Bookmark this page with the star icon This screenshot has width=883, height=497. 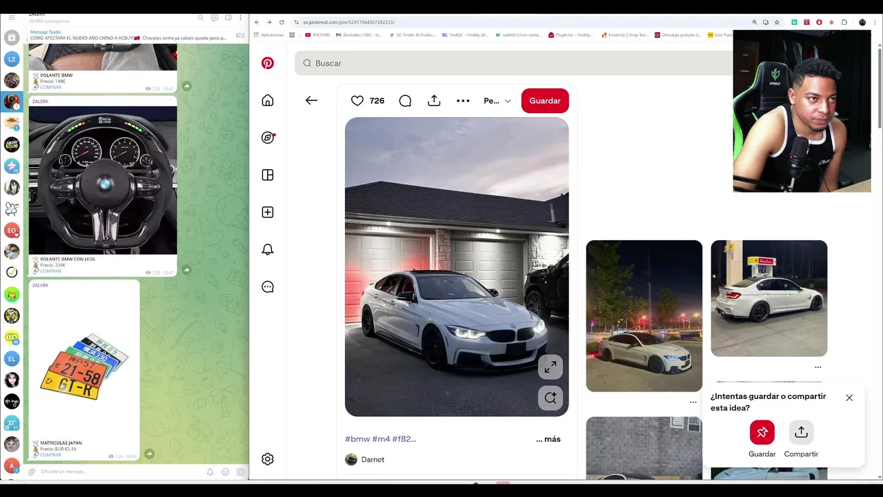[777, 22]
